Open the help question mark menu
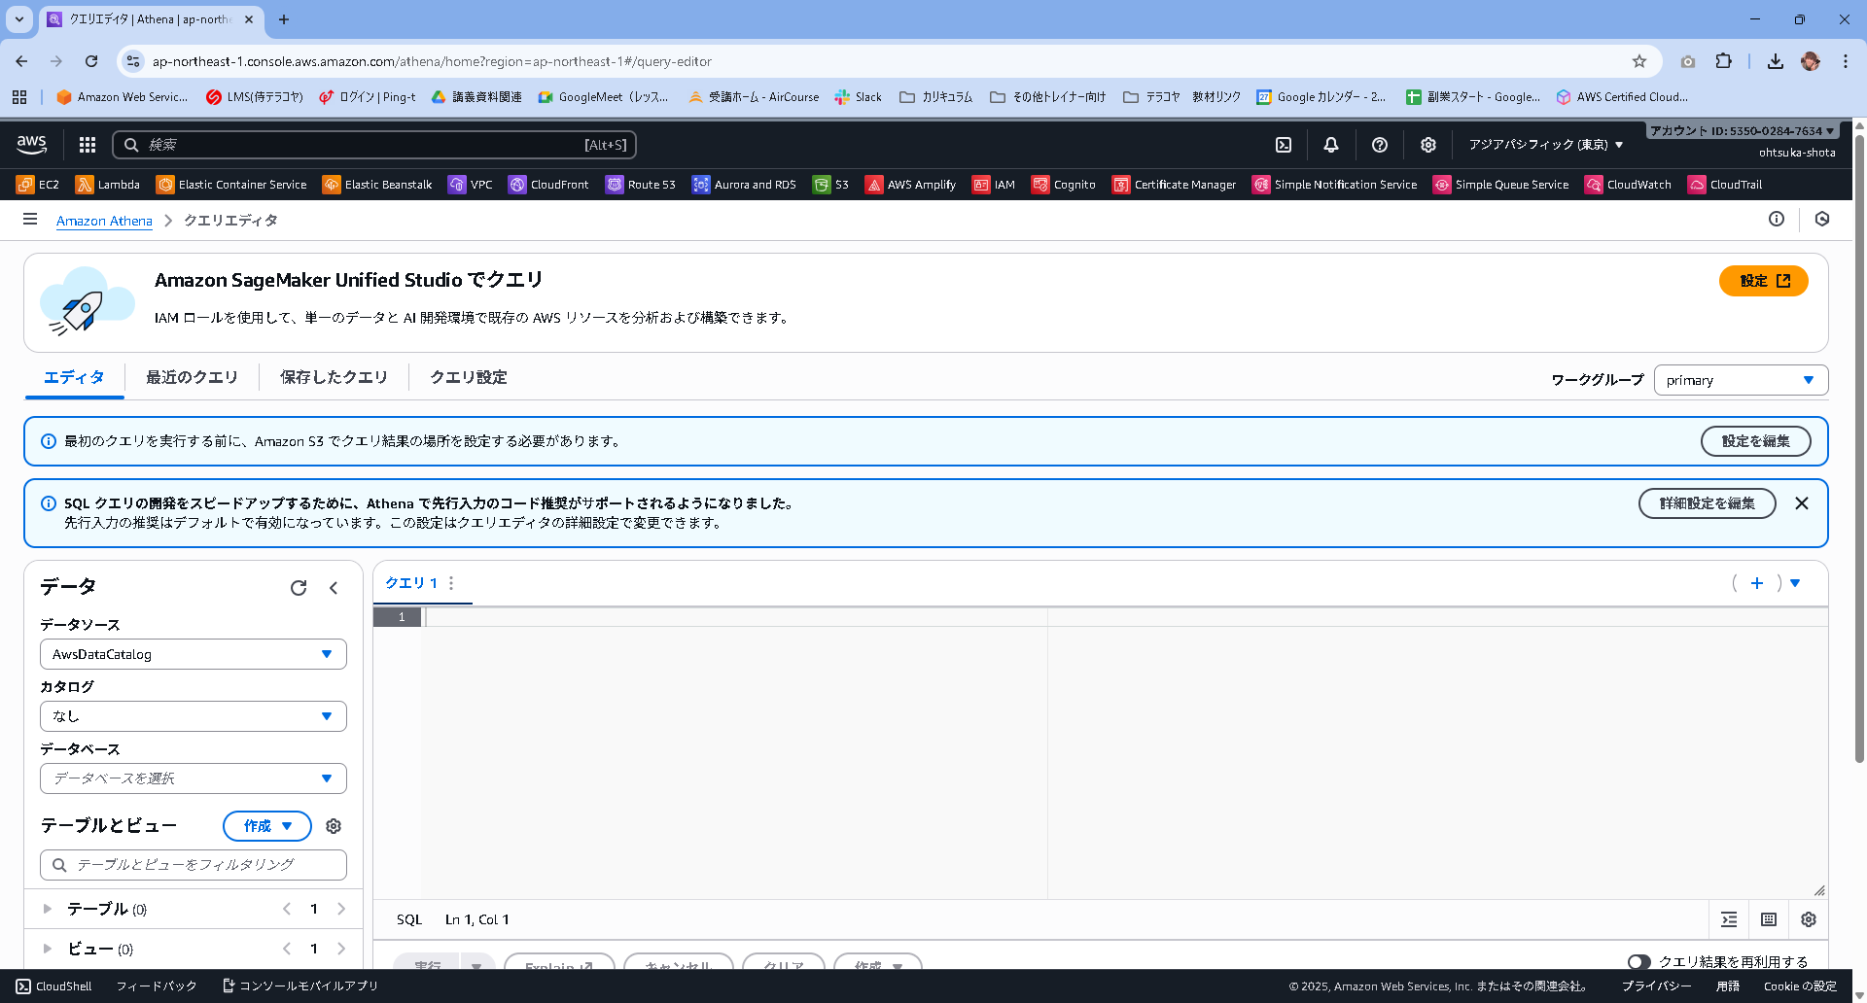This screenshot has width=1867, height=1003. pos(1380,145)
